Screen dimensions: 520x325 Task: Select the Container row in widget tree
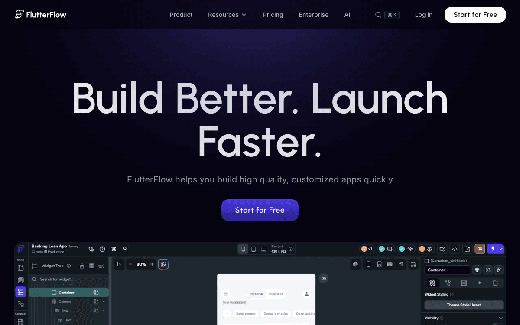coord(68,292)
